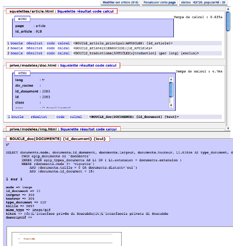This screenshot has height=246, width=233.
Task: Click 'code' link for BOUCLE_doc row
Action: tap(60, 117)
